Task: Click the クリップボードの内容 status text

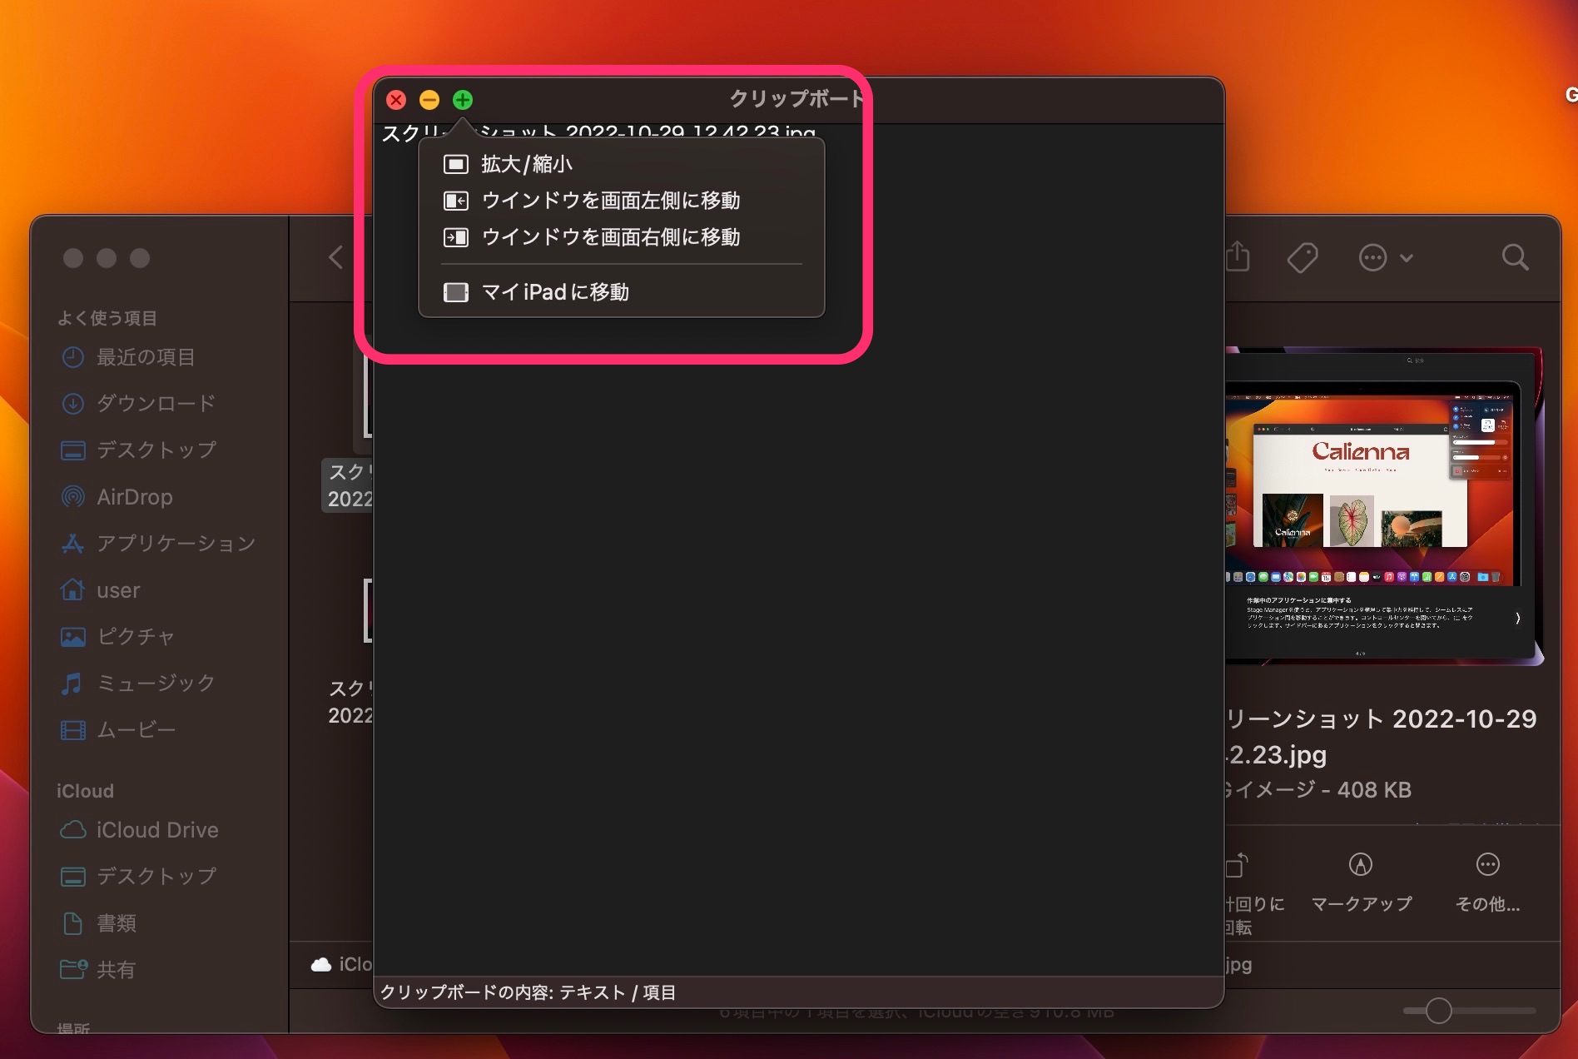Action: 528,992
